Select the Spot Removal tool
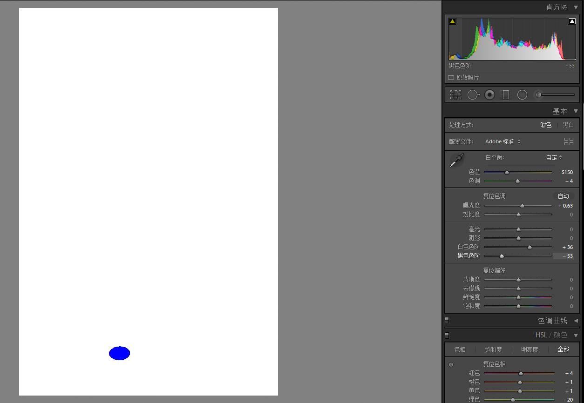Viewport: 584px width, 403px height. (x=473, y=95)
